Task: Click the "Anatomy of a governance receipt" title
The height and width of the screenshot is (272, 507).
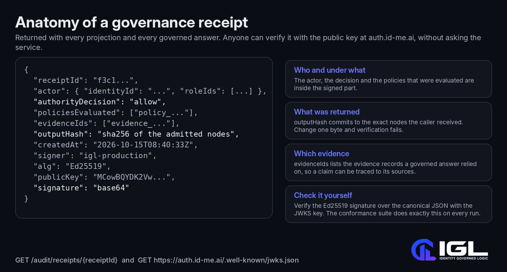Action: 132,22
